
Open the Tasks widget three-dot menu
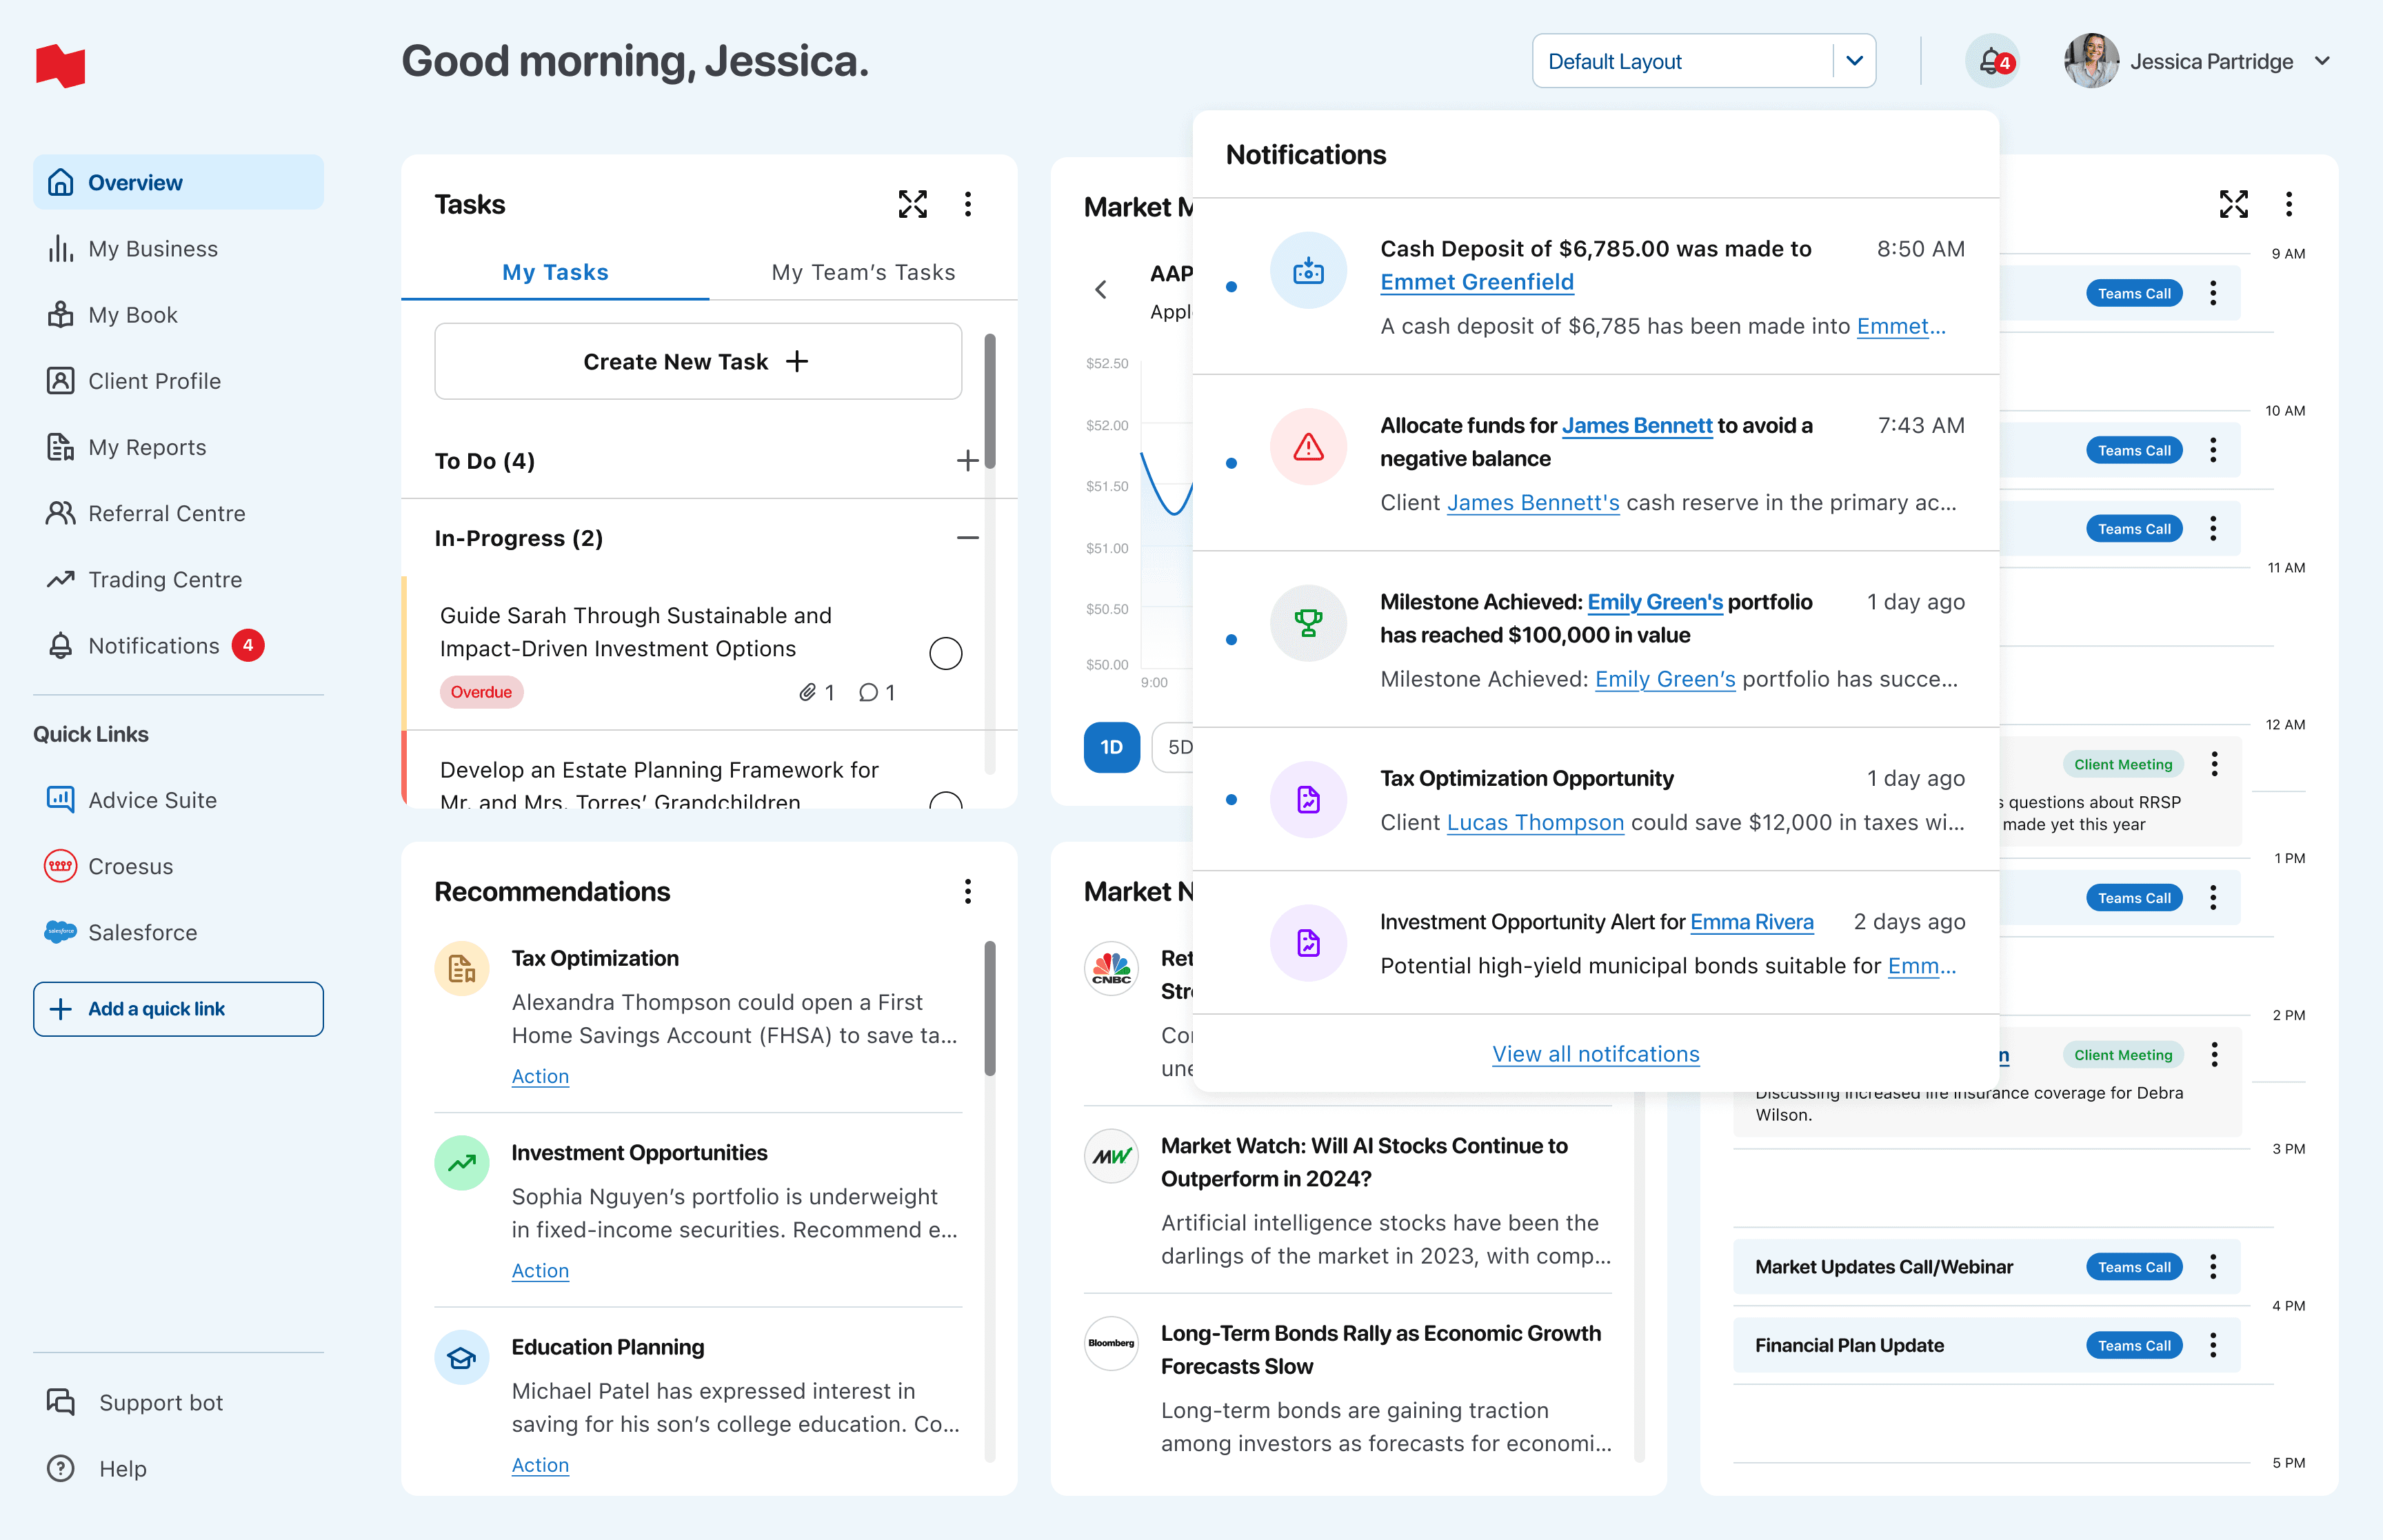pos(967,205)
